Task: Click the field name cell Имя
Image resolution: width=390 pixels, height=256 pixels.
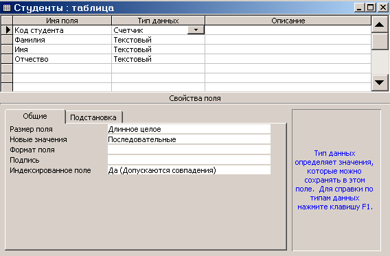Action: [62, 49]
